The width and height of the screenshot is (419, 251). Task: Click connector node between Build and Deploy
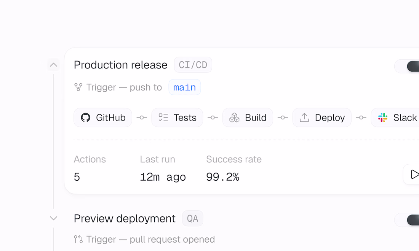[283, 118]
